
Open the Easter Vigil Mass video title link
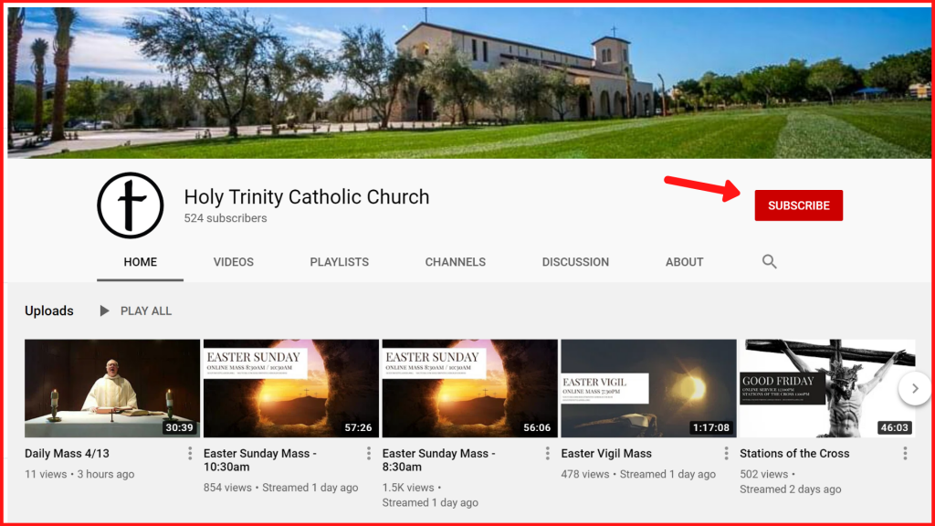[x=605, y=453]
